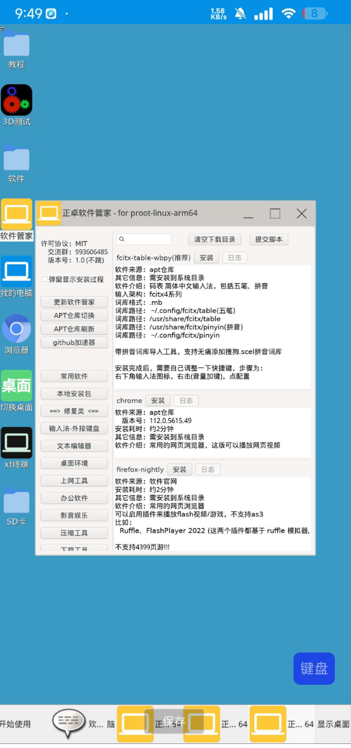Click the 正卓软件管家 window title icon
351x748 pixels.
tap(49, 213)
